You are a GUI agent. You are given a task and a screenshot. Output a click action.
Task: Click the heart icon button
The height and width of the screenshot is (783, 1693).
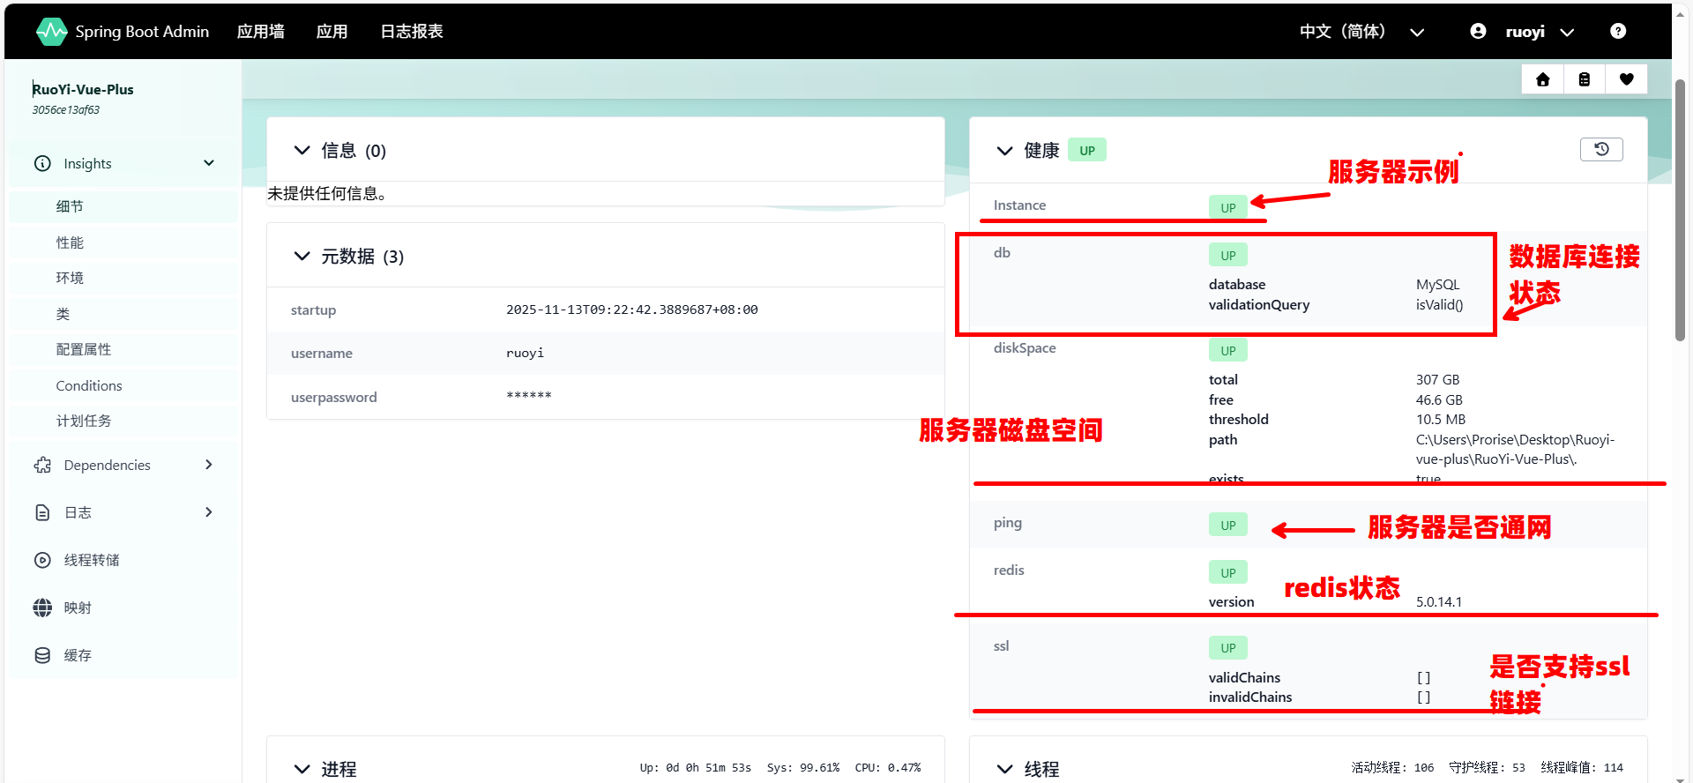(1626, 79)
